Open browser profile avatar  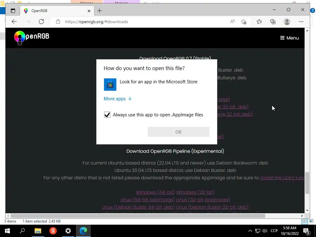287,22
